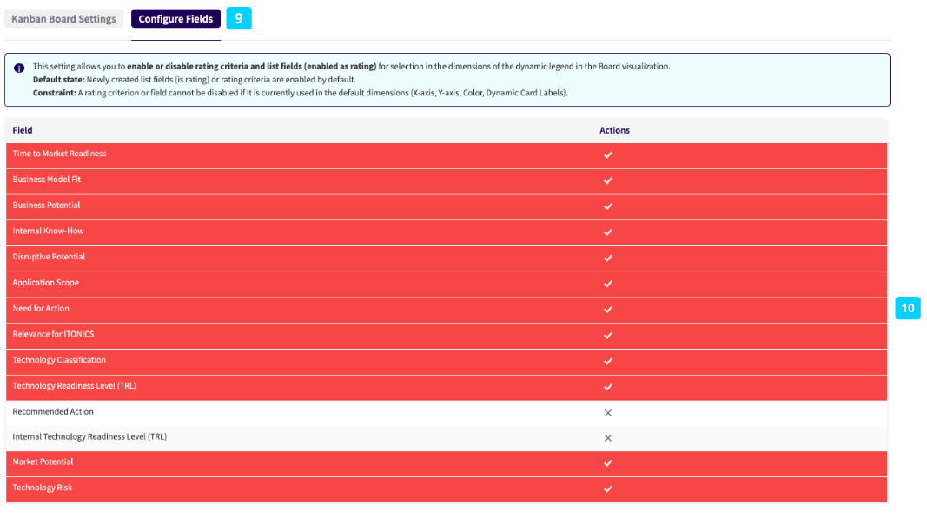Disable the Time to Market Readiness checkmark

pos(608,155)
